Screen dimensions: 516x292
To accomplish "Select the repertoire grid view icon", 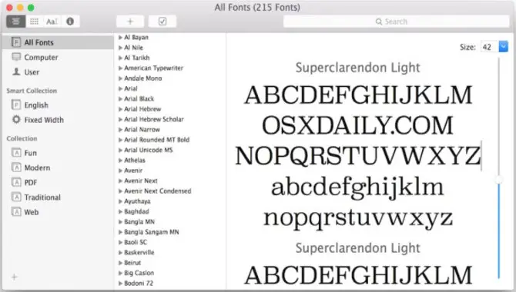I will coord(34,22).
